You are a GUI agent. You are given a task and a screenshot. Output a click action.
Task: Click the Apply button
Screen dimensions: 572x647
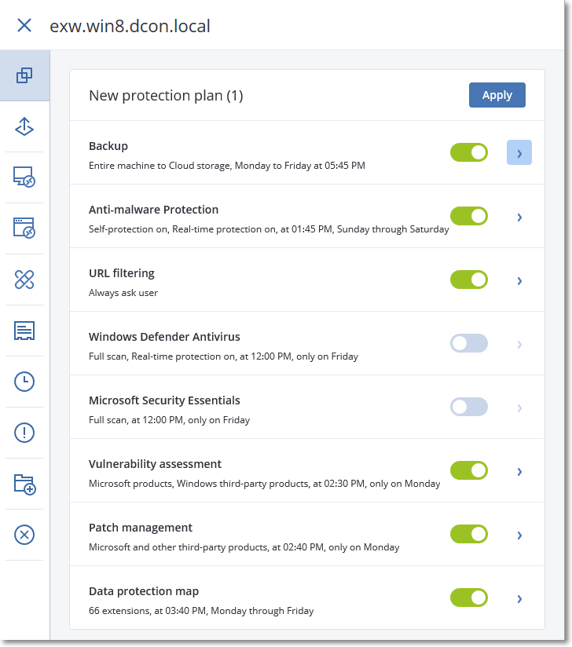point(497,95)
